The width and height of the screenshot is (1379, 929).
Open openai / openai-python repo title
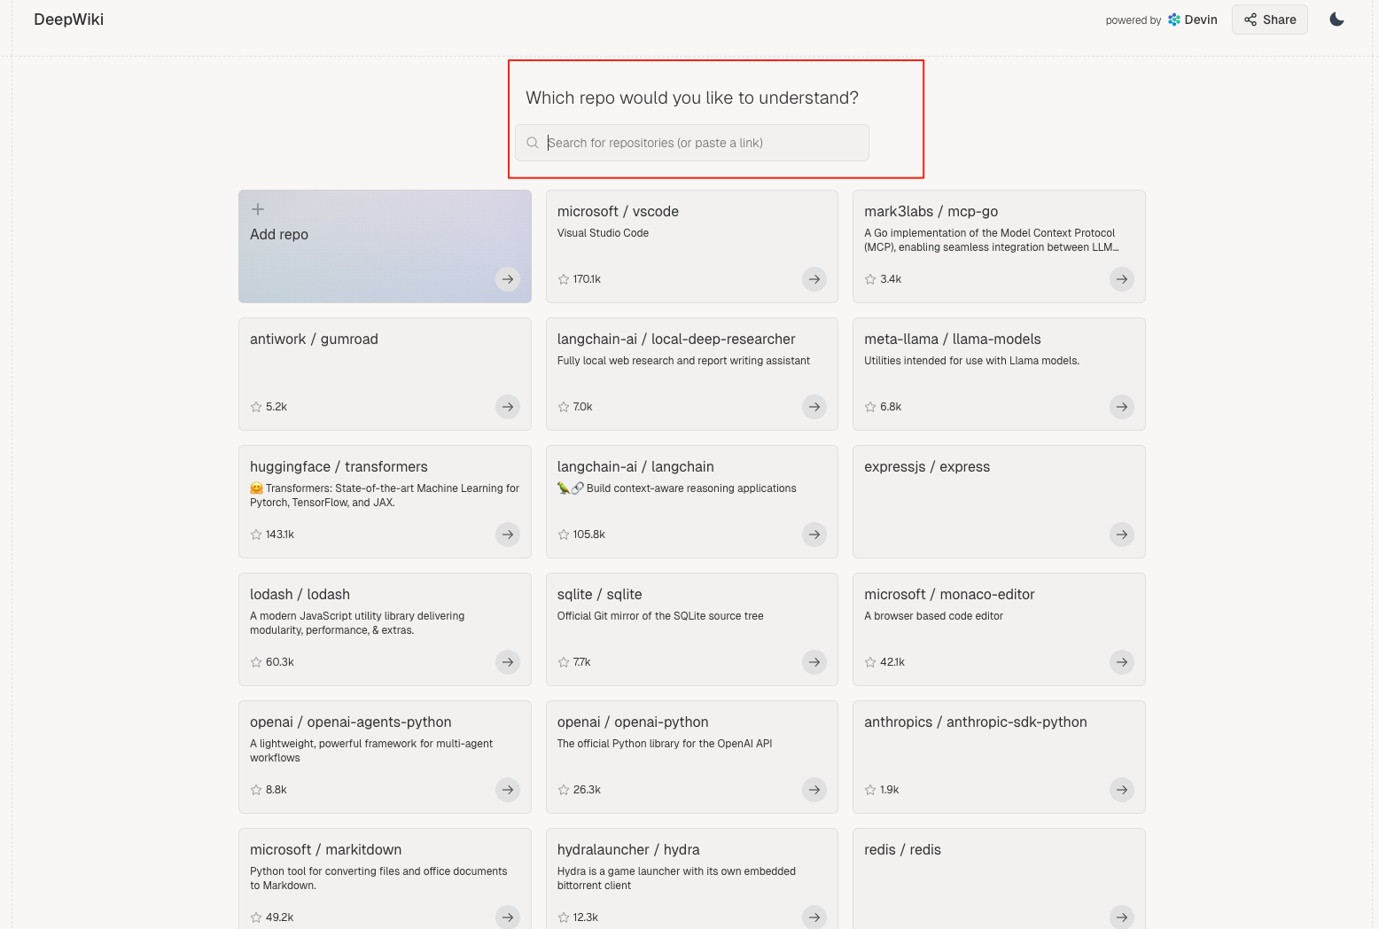click(633, 722)
